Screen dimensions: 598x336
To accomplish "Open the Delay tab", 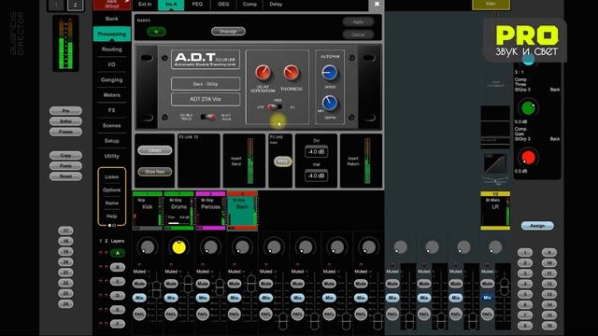I will (276, 4).
